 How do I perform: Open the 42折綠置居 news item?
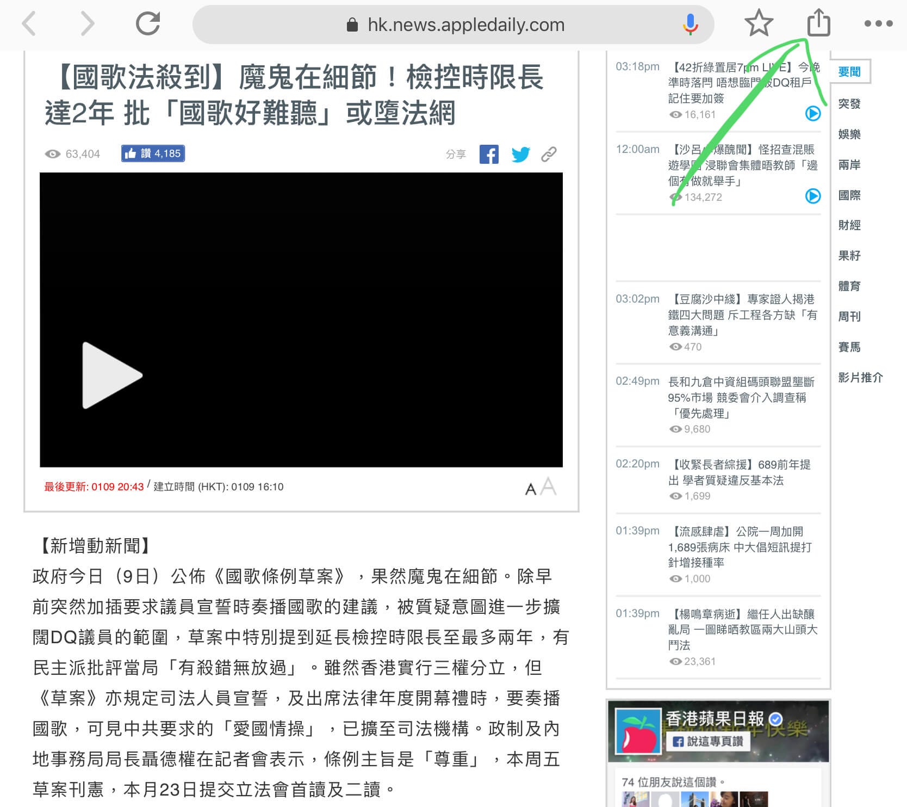[744, 83]
